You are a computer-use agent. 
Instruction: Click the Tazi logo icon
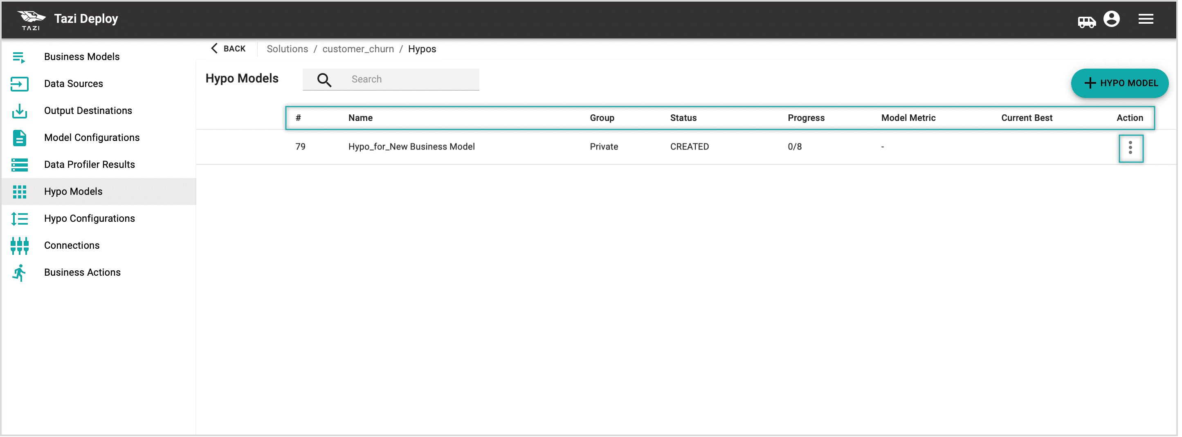(x=31, y=20)
